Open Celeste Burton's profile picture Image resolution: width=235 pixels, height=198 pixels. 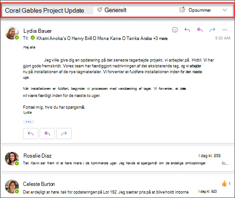coord(12,186)
